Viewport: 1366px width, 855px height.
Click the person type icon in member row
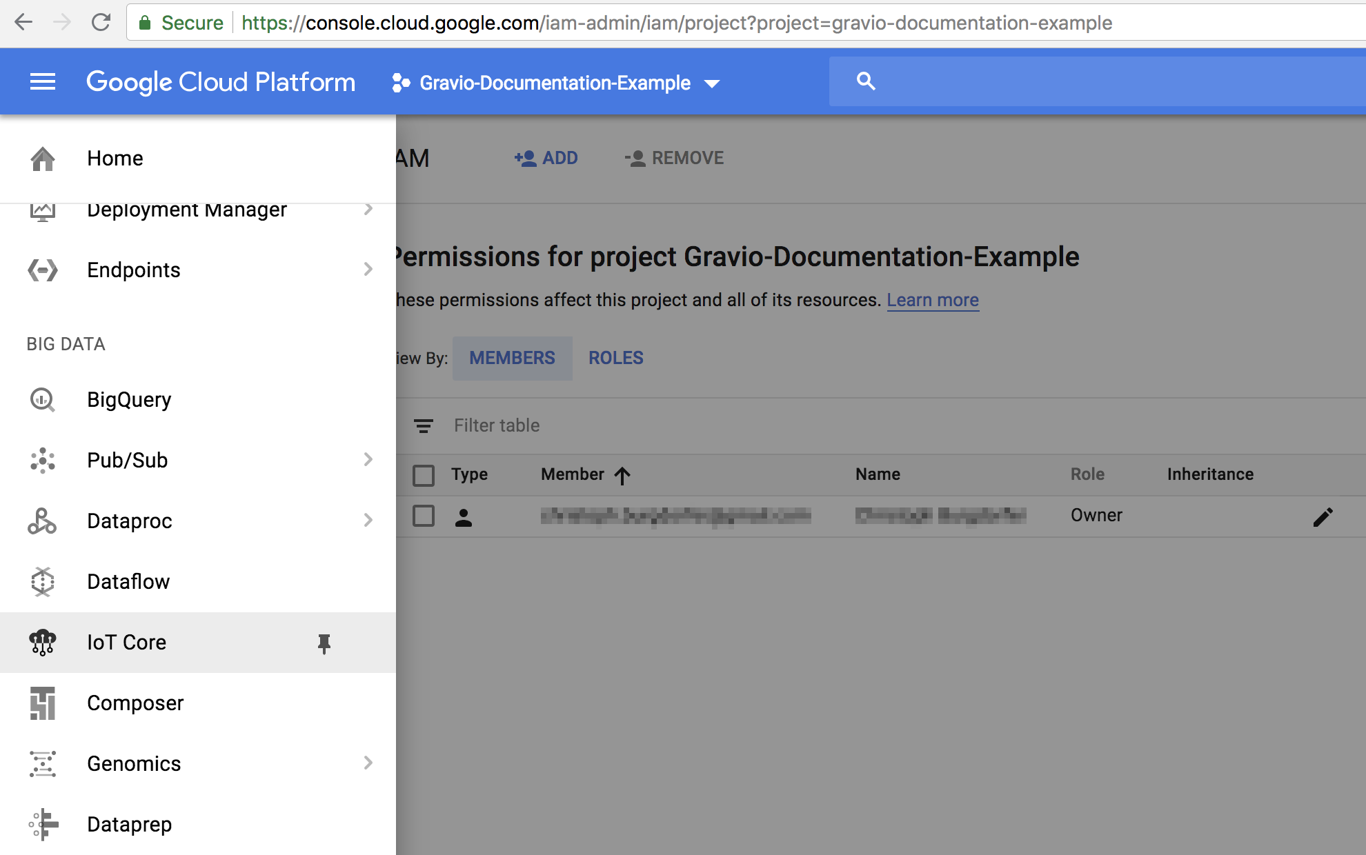click(x=464, y=517)
